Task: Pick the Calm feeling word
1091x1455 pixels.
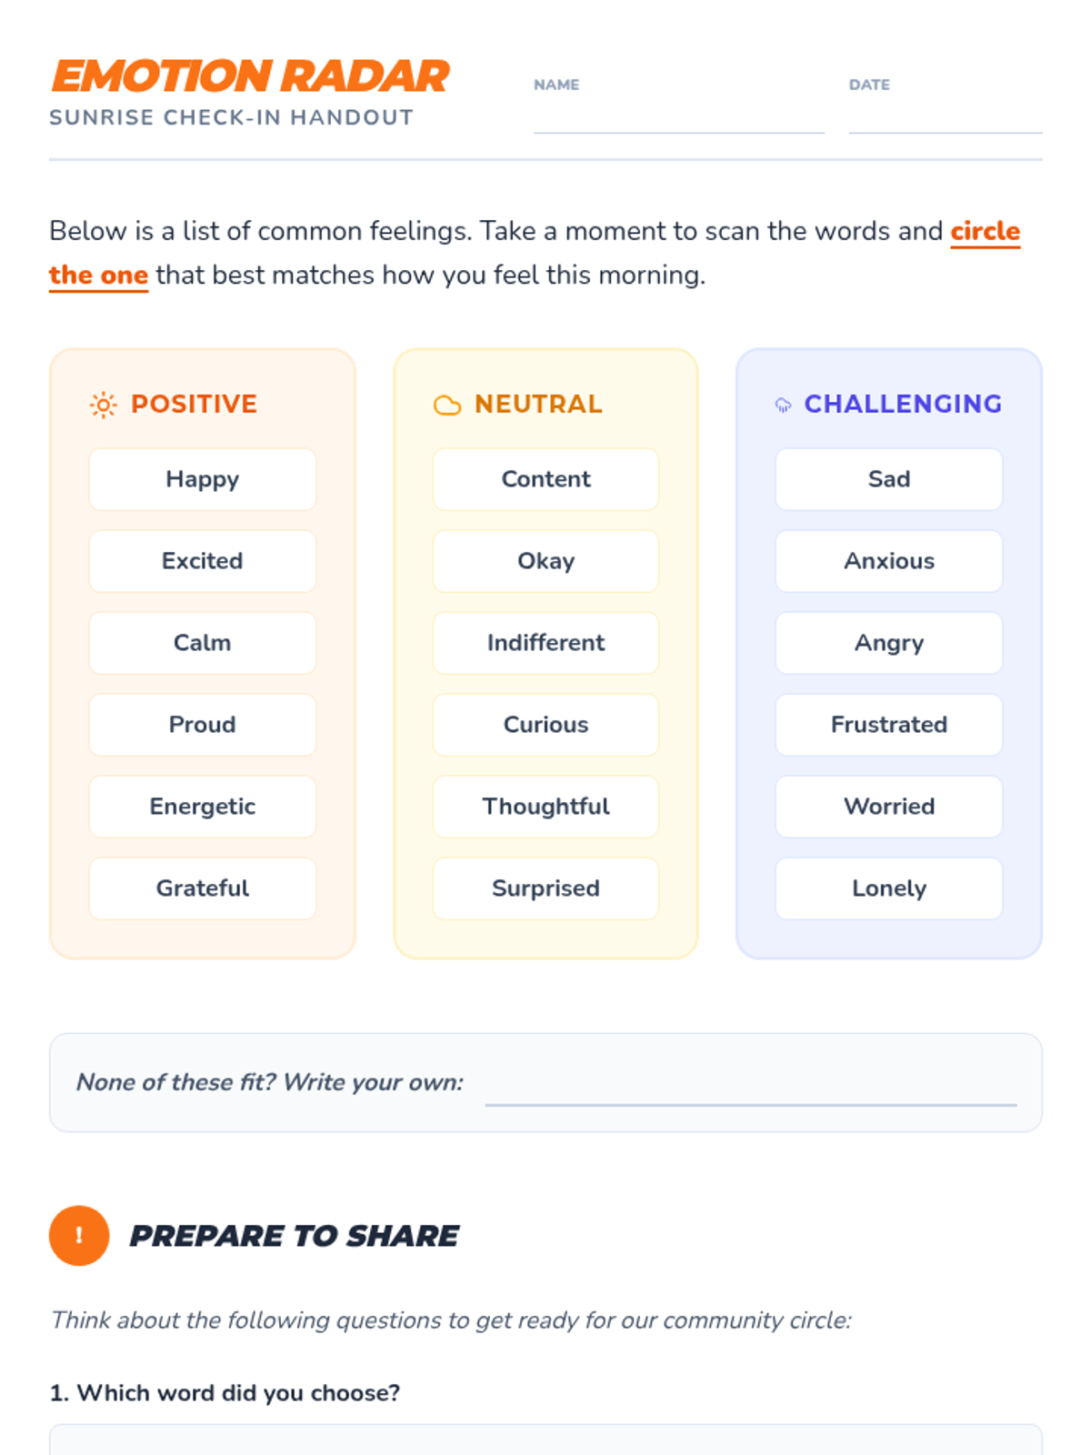Action: point(203,643)
